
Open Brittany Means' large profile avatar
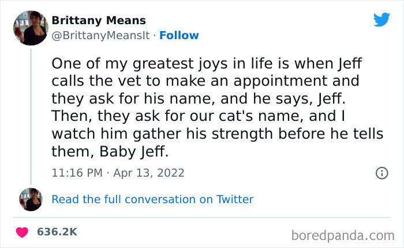click(x=30, y=28)
